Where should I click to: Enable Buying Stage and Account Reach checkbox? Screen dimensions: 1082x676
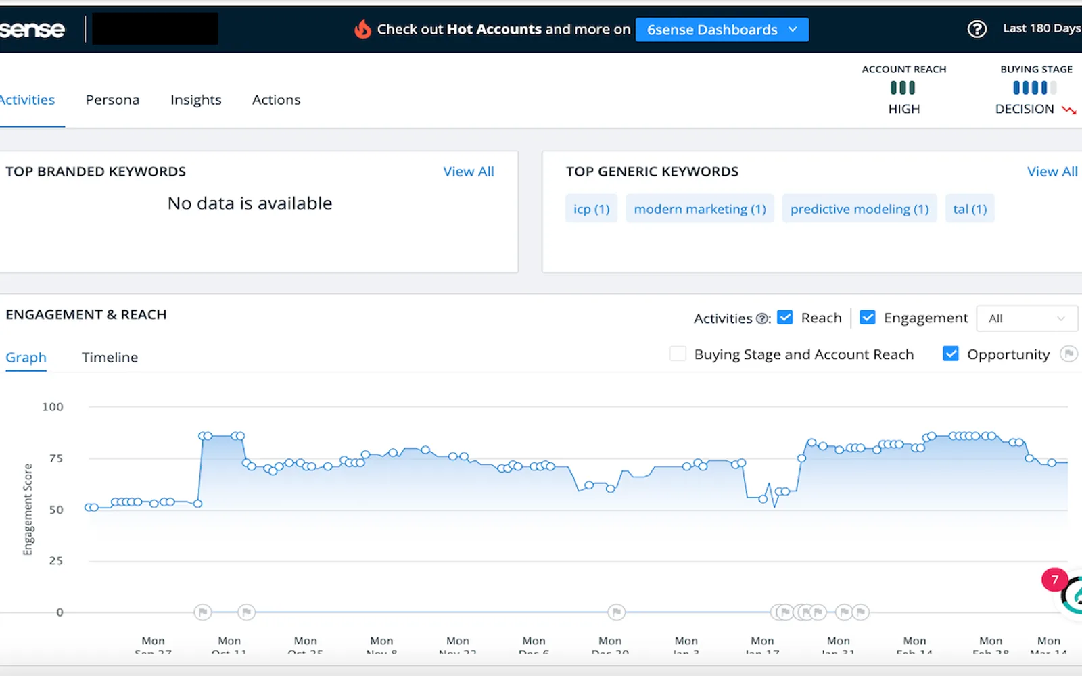point(678,354)
